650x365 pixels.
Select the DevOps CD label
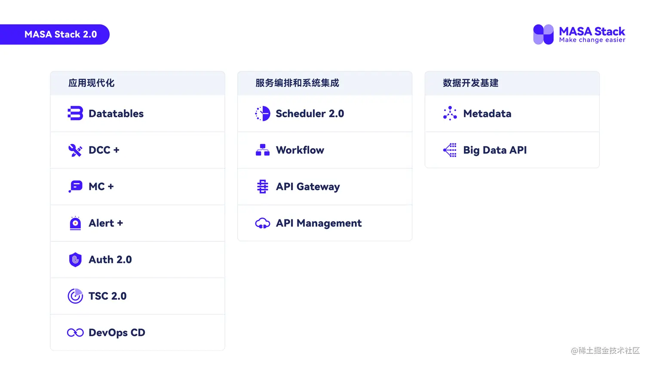pyautogui.click(x=117, y=333)
